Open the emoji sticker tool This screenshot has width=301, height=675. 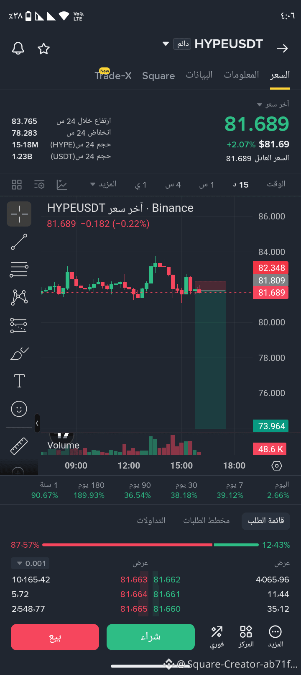[19, 409]
